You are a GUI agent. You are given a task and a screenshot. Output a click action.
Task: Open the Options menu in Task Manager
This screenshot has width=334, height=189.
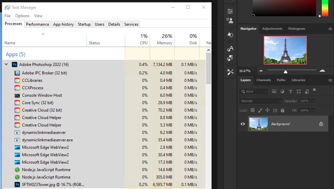[22, 16]
